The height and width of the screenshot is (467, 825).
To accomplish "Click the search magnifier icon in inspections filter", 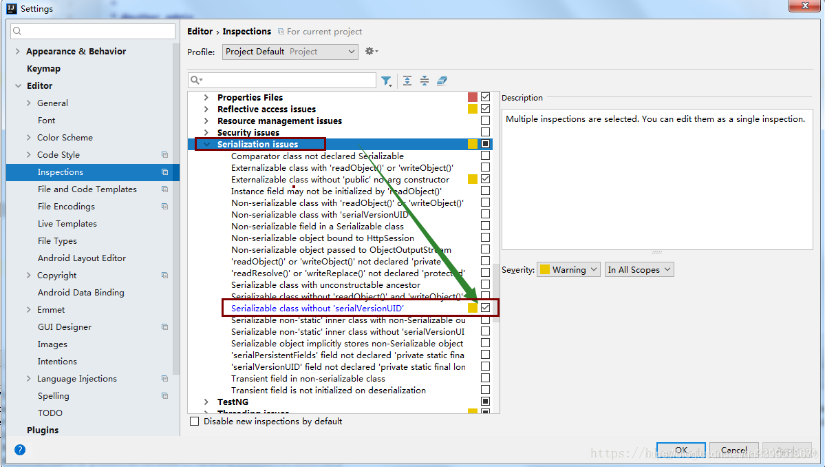I will pyautogui.click(x=196, y=80).
